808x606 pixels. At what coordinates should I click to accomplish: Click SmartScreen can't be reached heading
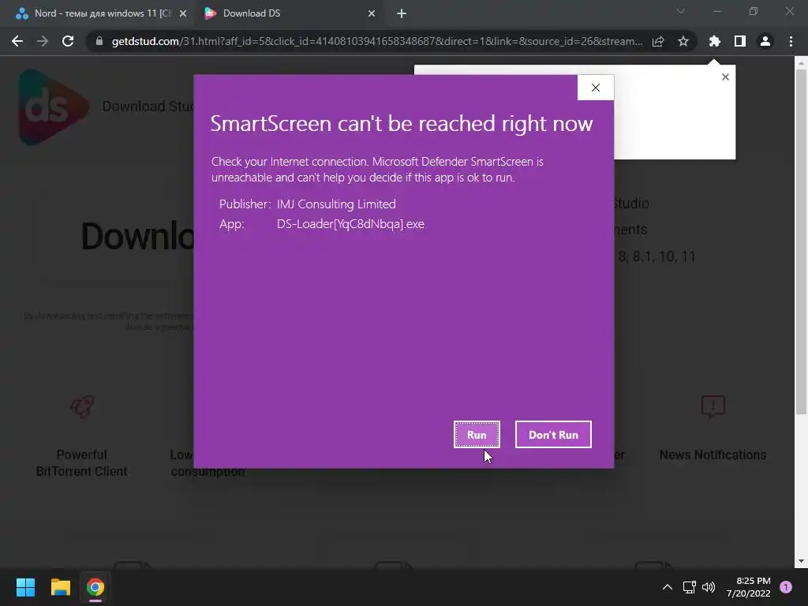(402, 124)
